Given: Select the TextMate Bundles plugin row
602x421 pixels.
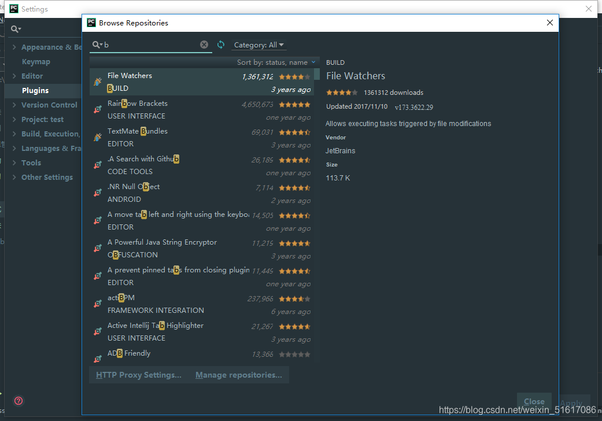Looking at the screenshot, I should pos(202,138).
